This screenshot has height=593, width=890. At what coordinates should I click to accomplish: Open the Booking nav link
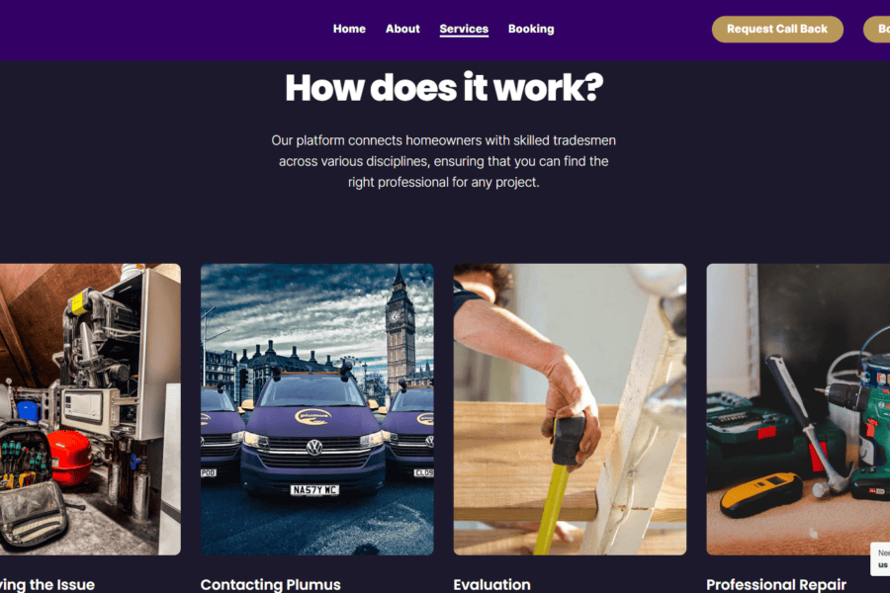click(x=531, y=29)
